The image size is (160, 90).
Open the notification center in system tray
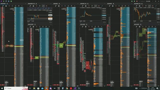[x=157, y=88]
